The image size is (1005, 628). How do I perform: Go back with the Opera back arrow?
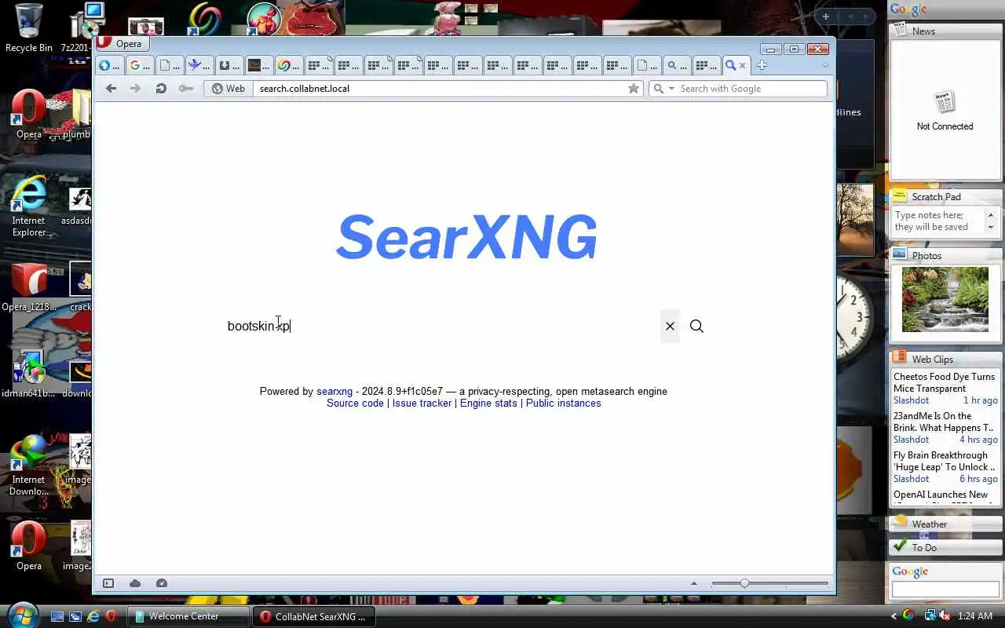point(111,89)
